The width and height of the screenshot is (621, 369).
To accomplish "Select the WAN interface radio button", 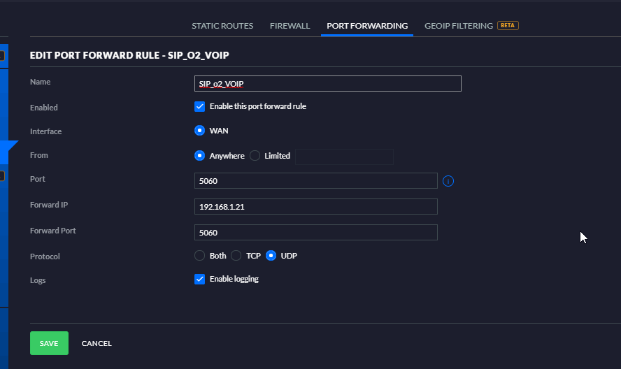I will tap(199, 131).
